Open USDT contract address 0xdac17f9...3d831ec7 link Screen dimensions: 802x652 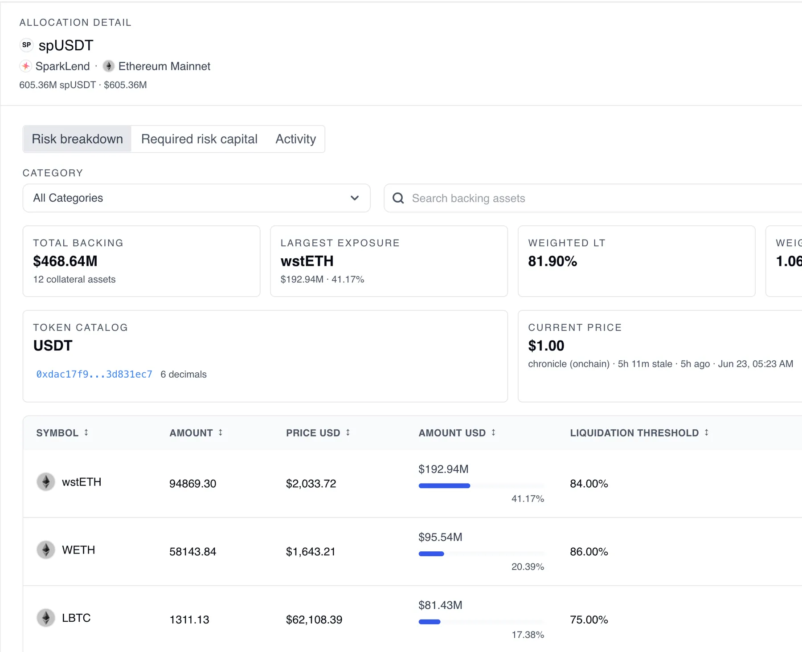pos(94,374)
